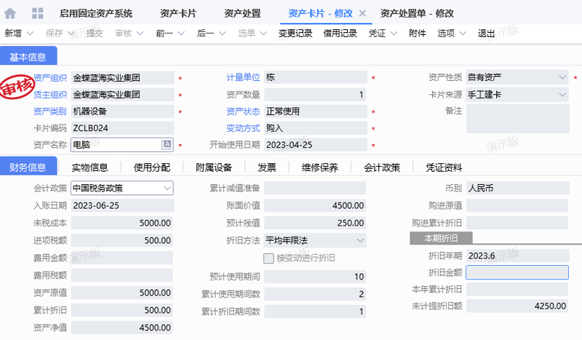582x340 pixels.
Task: Open the 维修保养 tab
Action: pos(320,167)
